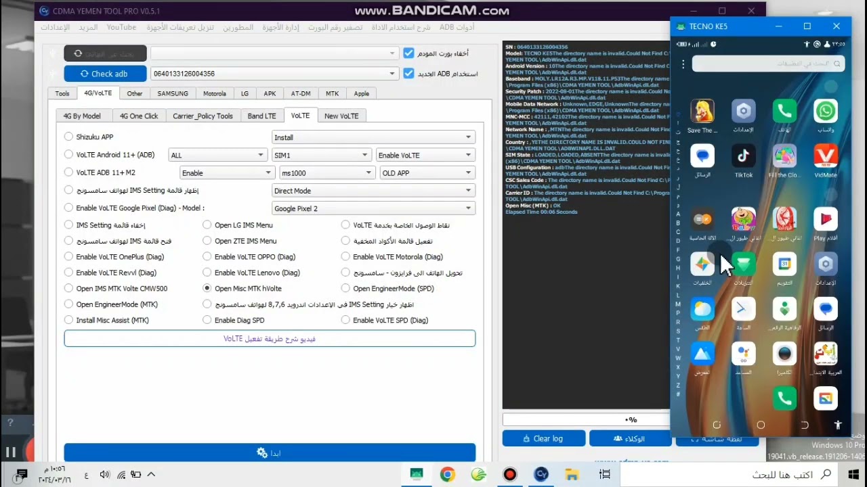Open the Enable VoLTE dropdown

click(425, 155)
